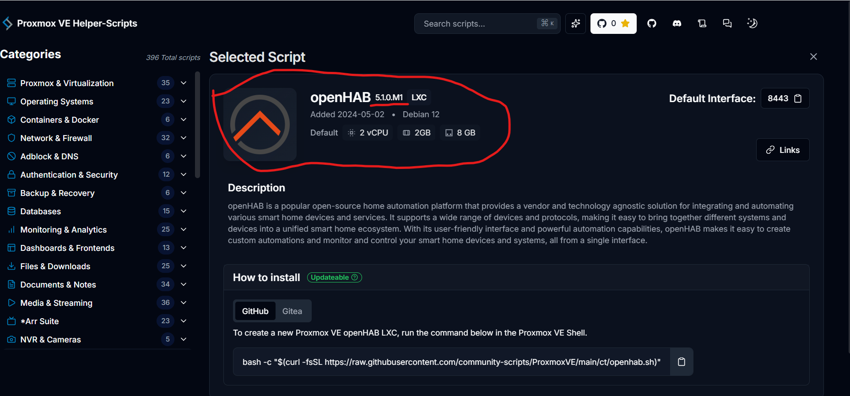This screenshot has height=396, width=850.
Task: Expand the Operating Systems chevron
Action: click(184, 101)
